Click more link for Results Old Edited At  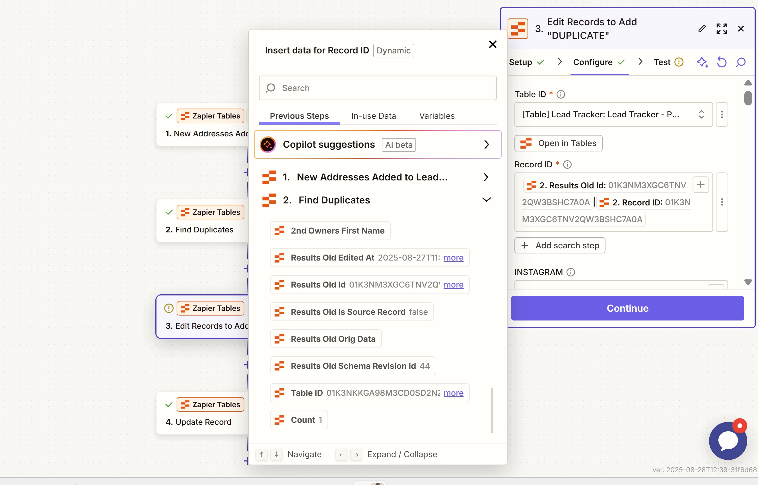(453, 258)
